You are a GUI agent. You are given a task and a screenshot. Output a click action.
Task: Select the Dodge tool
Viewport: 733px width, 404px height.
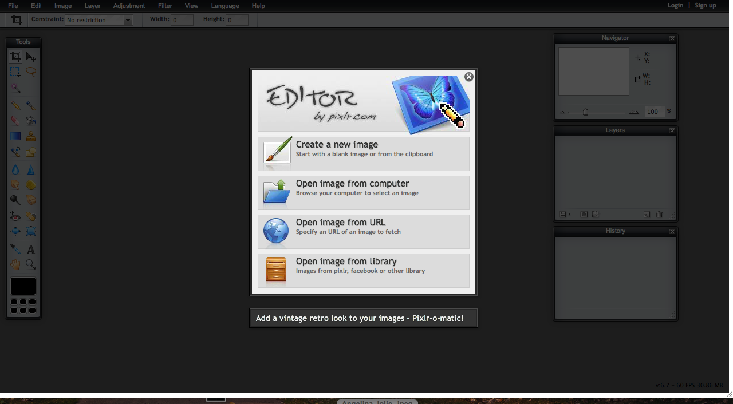click(15, 200)
